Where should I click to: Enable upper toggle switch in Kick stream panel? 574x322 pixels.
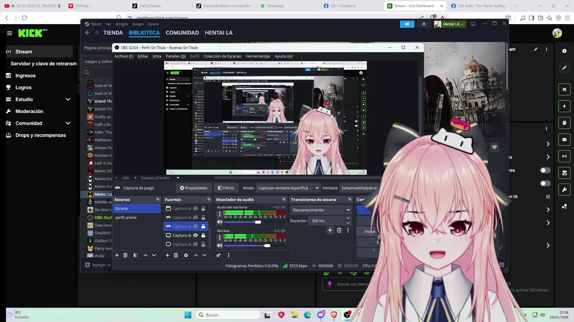tap(545, 170)
